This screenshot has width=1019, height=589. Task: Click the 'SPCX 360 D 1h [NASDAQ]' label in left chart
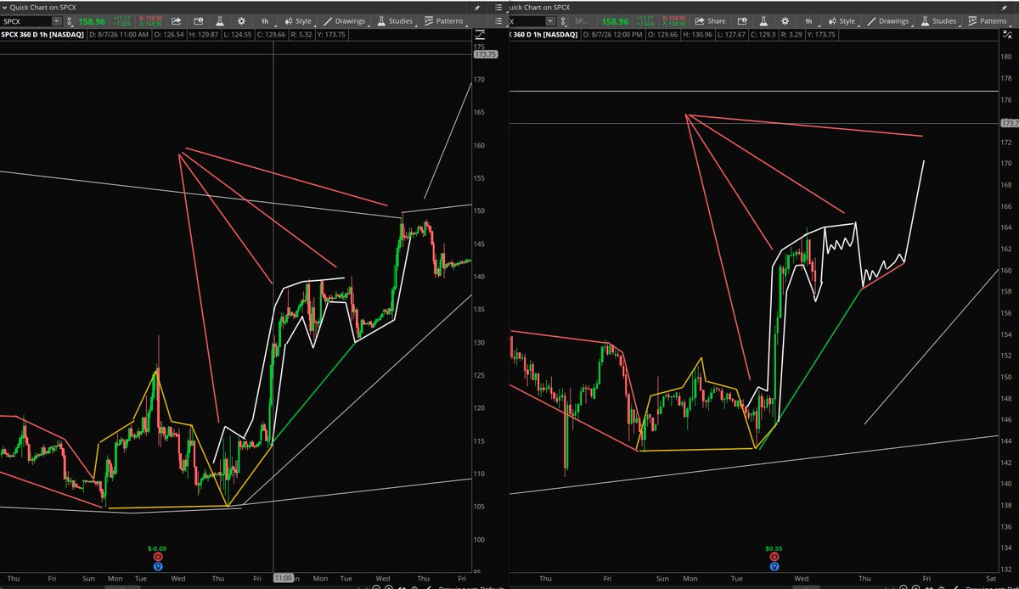[x=42, y=35]
